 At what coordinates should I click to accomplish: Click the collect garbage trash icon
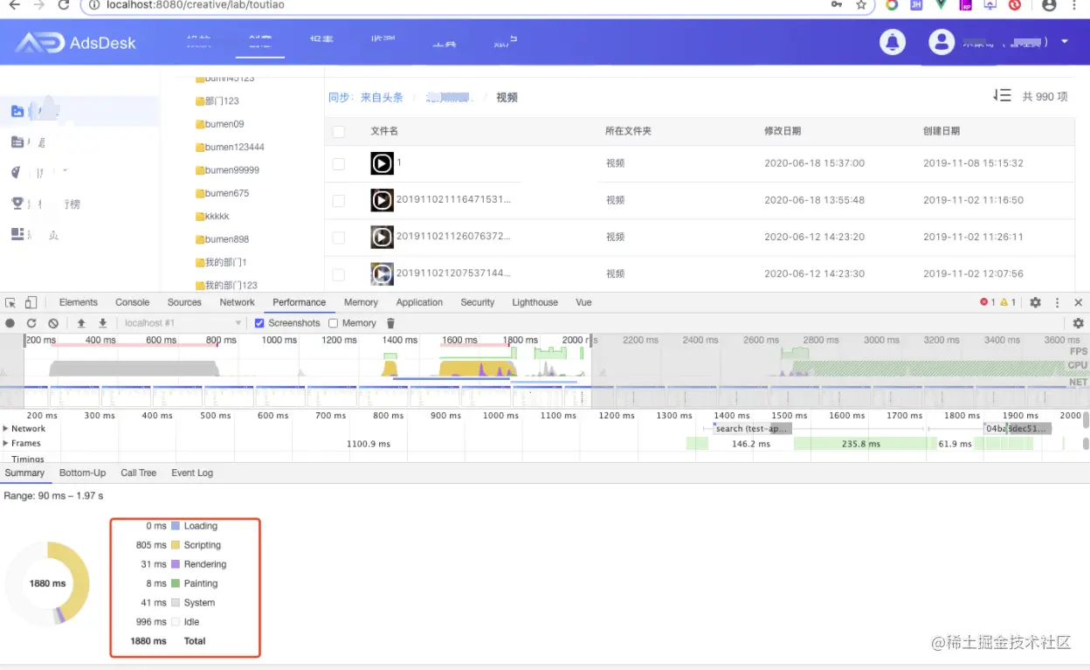(x=390, y=323)
